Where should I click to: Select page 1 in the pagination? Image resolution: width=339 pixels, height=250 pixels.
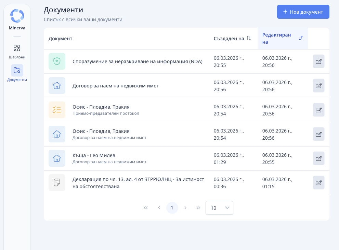[x=172, y=208]
